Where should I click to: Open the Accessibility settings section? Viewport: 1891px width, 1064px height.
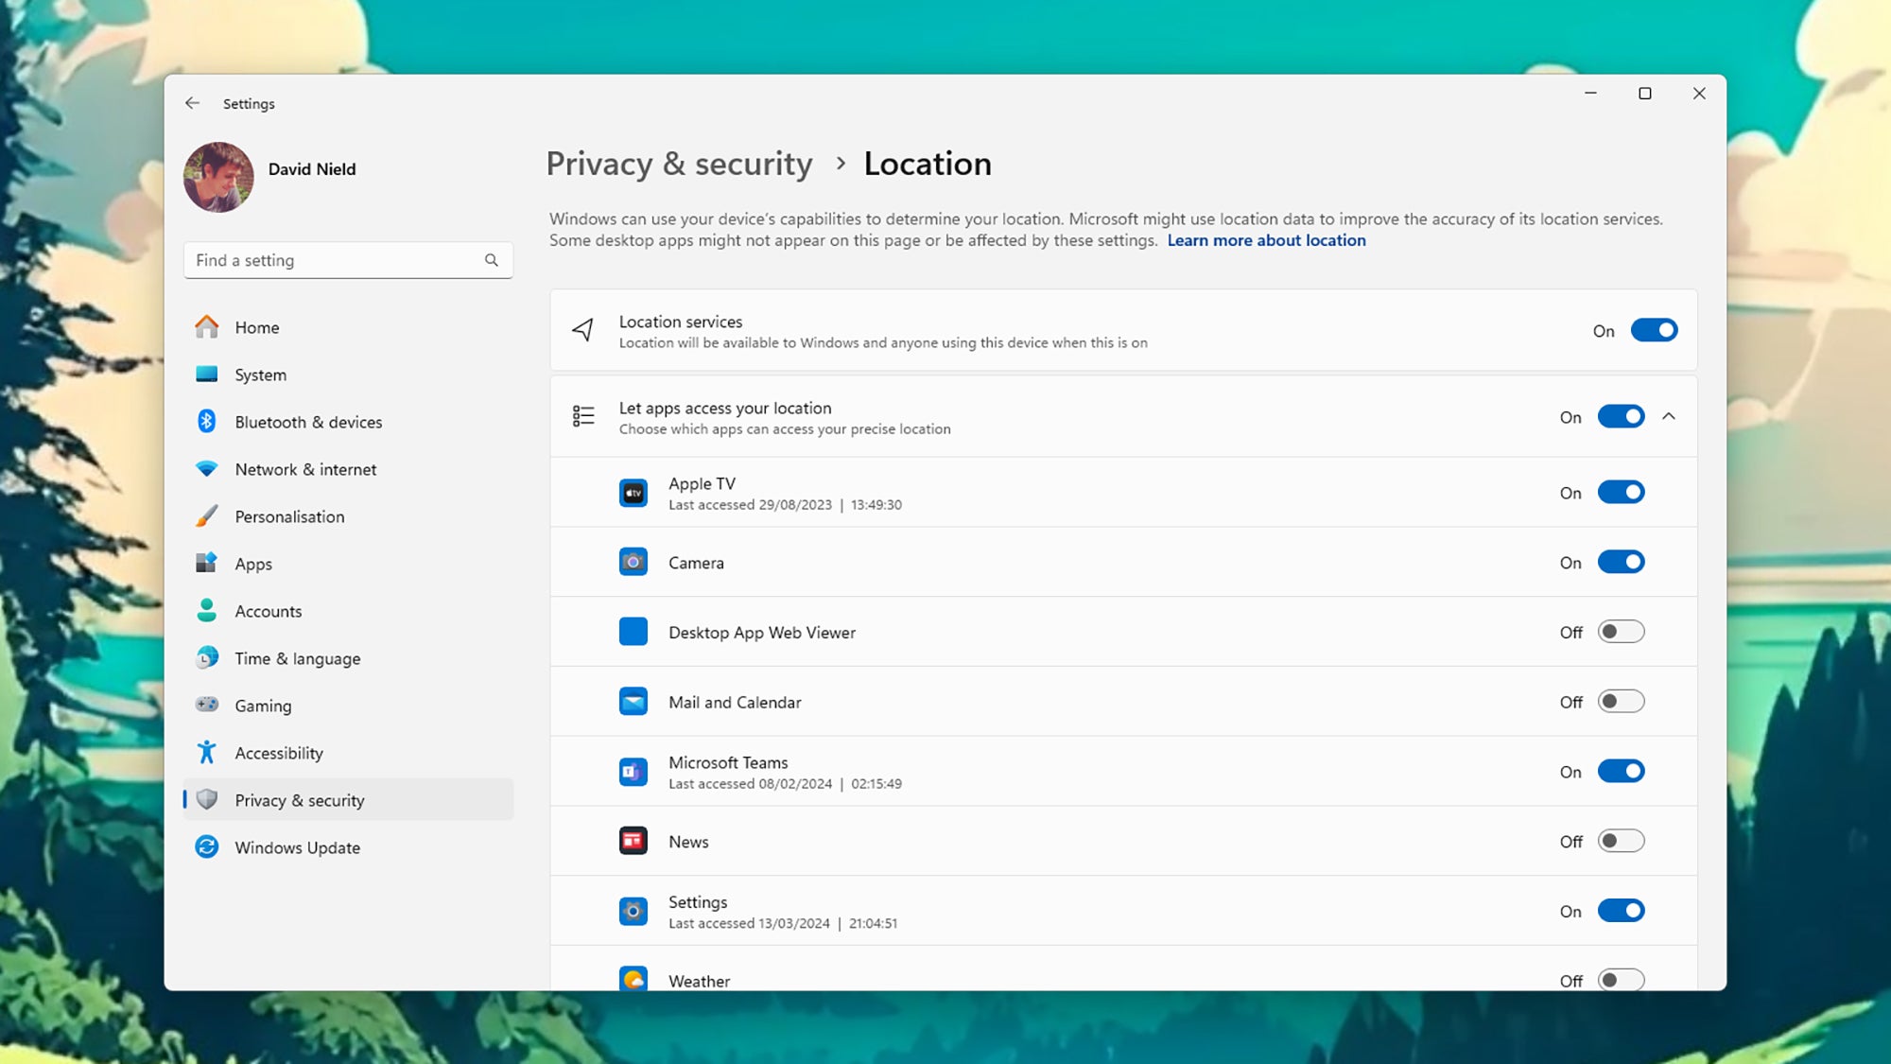(279, 753)
